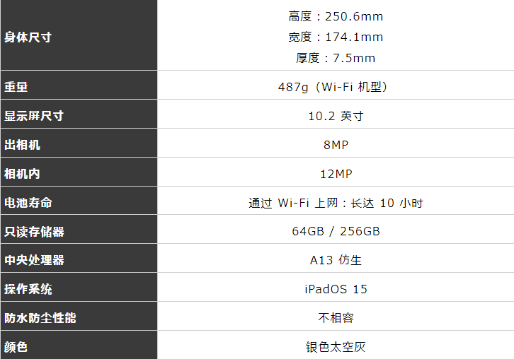Screen dimensions: 514x359
Task: Select the 64GB / 256GB storage value
Action: coord(336,231)
